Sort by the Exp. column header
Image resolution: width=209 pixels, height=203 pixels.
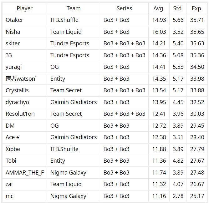(x=197, y=8)
